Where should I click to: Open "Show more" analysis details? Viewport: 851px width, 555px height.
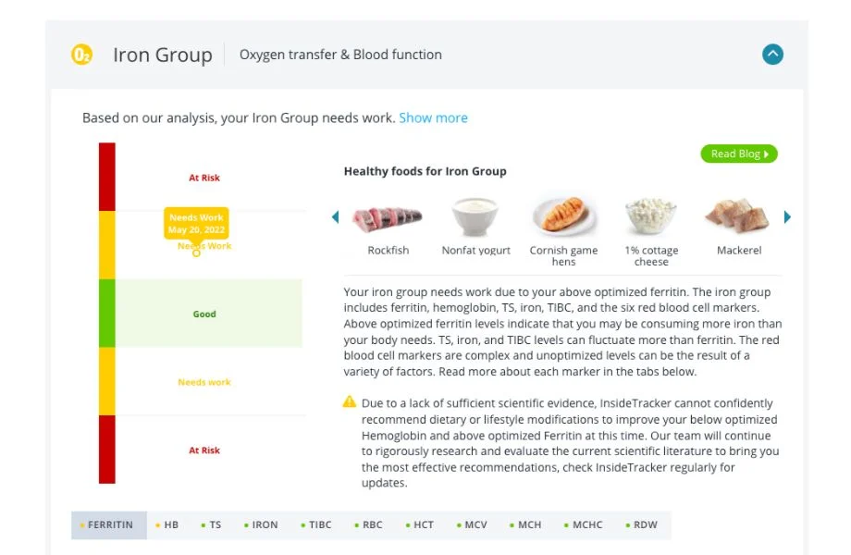[x=434, y=117]
